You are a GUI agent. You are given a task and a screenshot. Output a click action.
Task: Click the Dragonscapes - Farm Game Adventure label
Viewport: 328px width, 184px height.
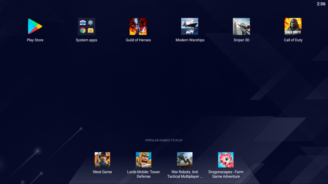point(226,174)
